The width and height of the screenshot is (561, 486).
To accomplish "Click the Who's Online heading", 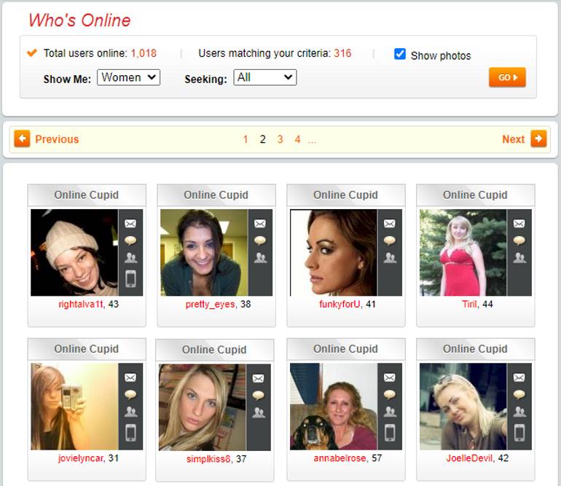I will coord(79,20).
